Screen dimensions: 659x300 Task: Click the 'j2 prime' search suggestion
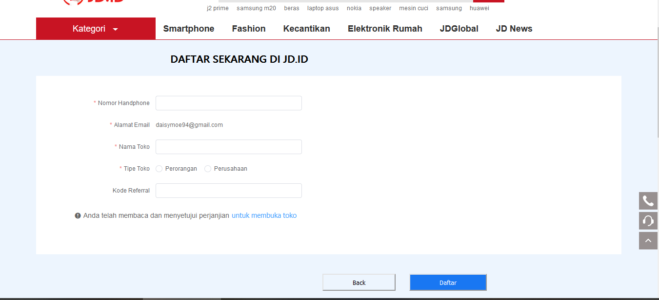[x=218, y=8]
